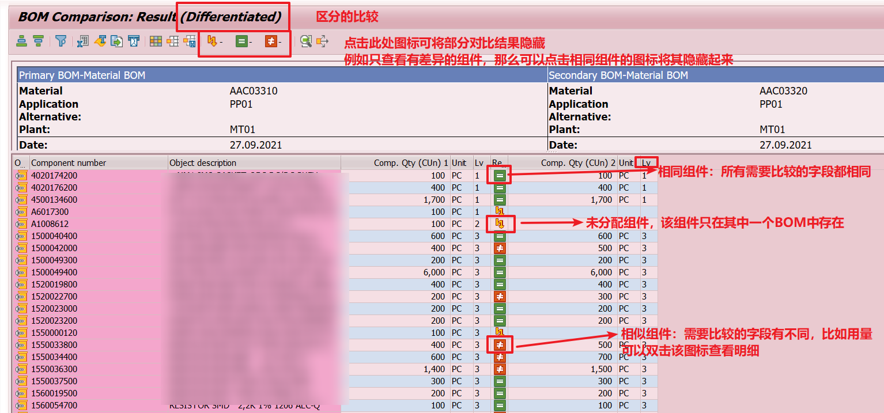Export the comparison result to Excel
This screenshot has height=413, width=884.
pyautogui.click(x=83, y=41)
